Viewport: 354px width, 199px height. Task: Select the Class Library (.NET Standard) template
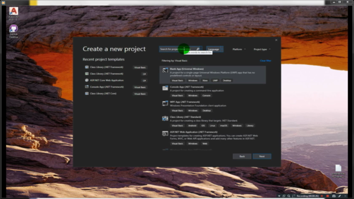212,122
